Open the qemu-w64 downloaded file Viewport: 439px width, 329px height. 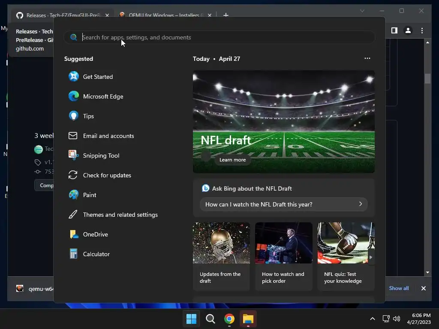[x=35, y=289]
